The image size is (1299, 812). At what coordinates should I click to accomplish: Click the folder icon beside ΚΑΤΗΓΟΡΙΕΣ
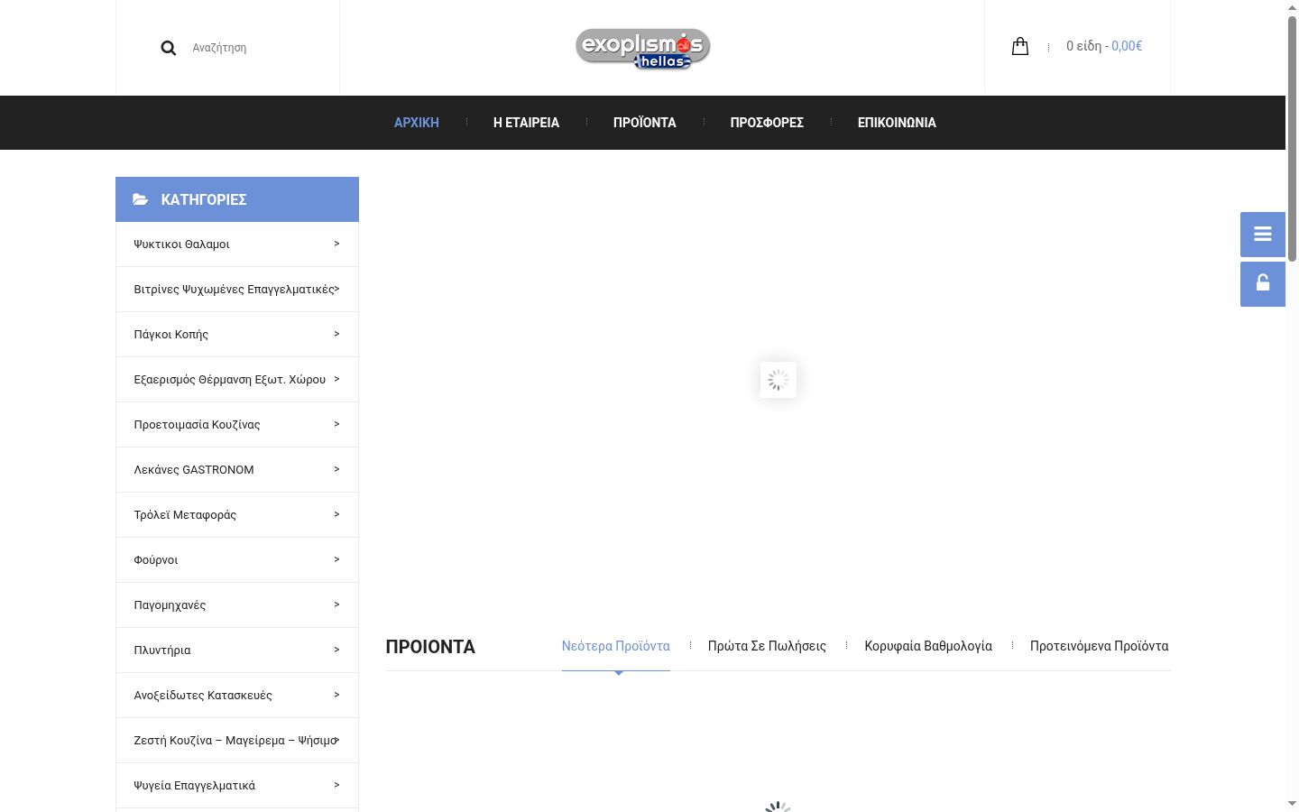(x=141, y=199)
